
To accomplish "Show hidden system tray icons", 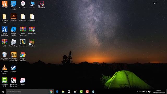I will point(138,92).
